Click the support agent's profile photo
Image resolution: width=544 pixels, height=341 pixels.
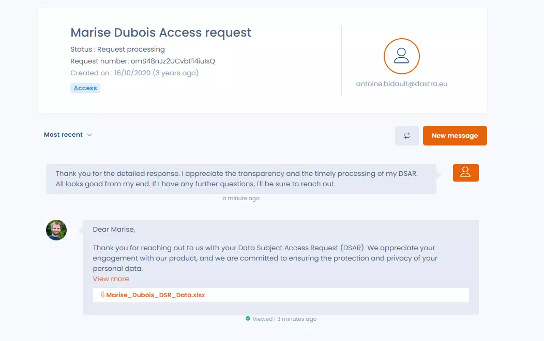coord(56,230)
